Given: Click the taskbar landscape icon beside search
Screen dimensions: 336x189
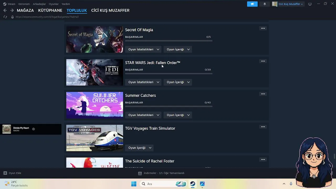Looking at the screenshot, I should click(x=181, y=184).
